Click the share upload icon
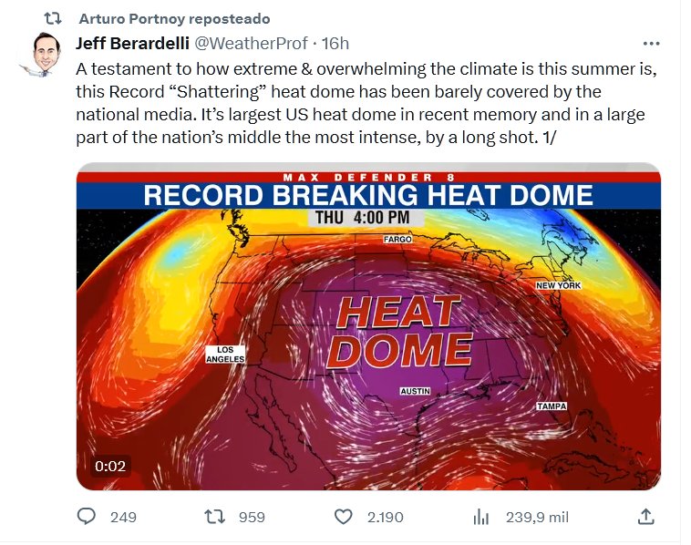Image resolution: width=691 pixels, height=545 pixels. [x=645, y=517]
